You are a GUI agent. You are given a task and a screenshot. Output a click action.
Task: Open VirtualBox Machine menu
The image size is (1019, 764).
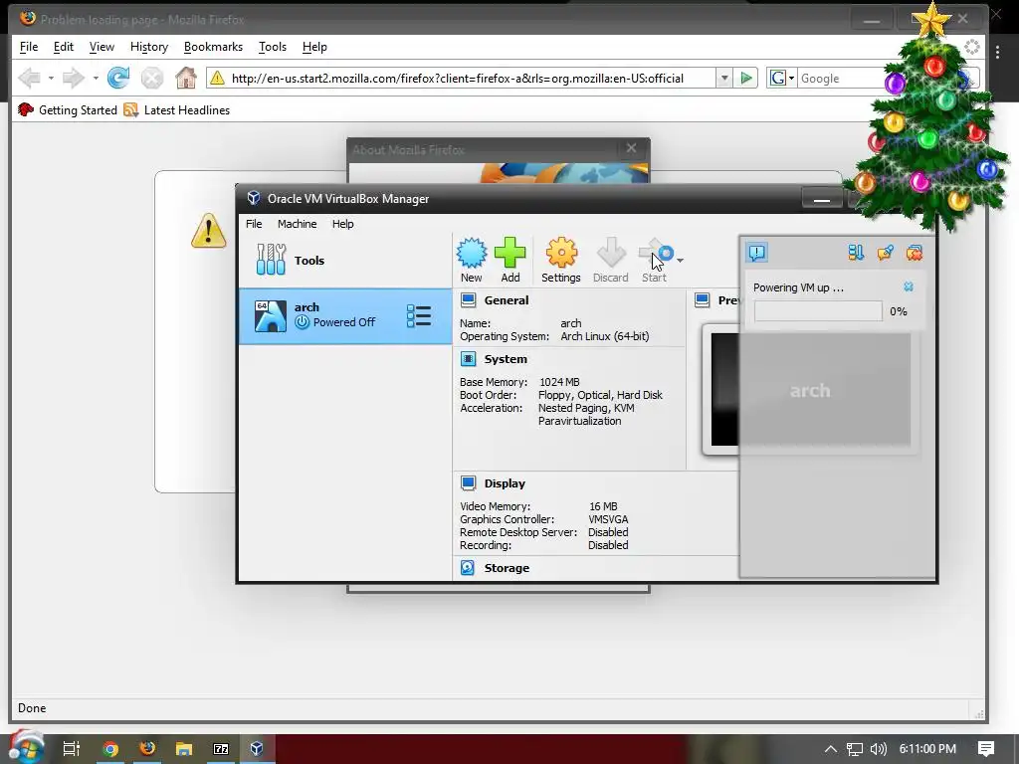(297, 224)
